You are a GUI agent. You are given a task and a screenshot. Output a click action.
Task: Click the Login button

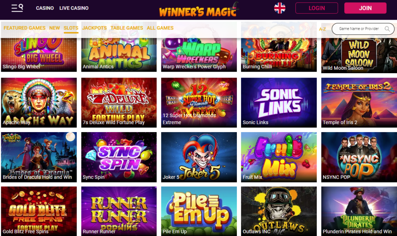316,8
